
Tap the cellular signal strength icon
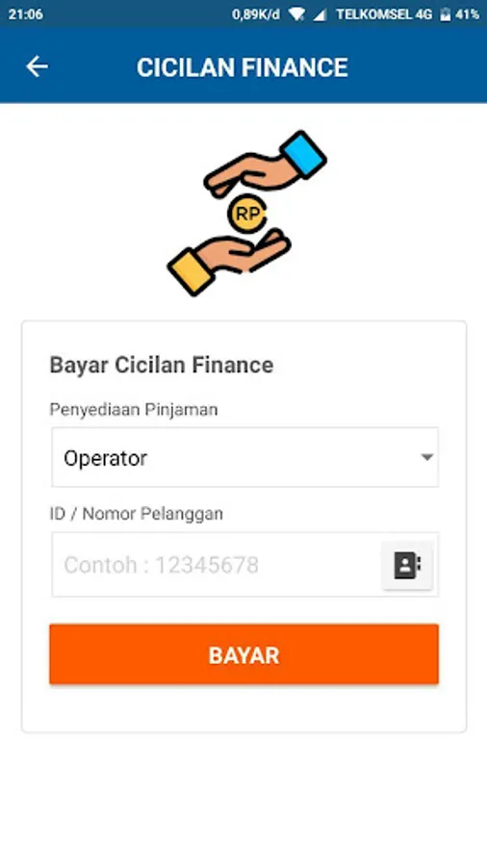pyautogui.click(x=320, y=14)
